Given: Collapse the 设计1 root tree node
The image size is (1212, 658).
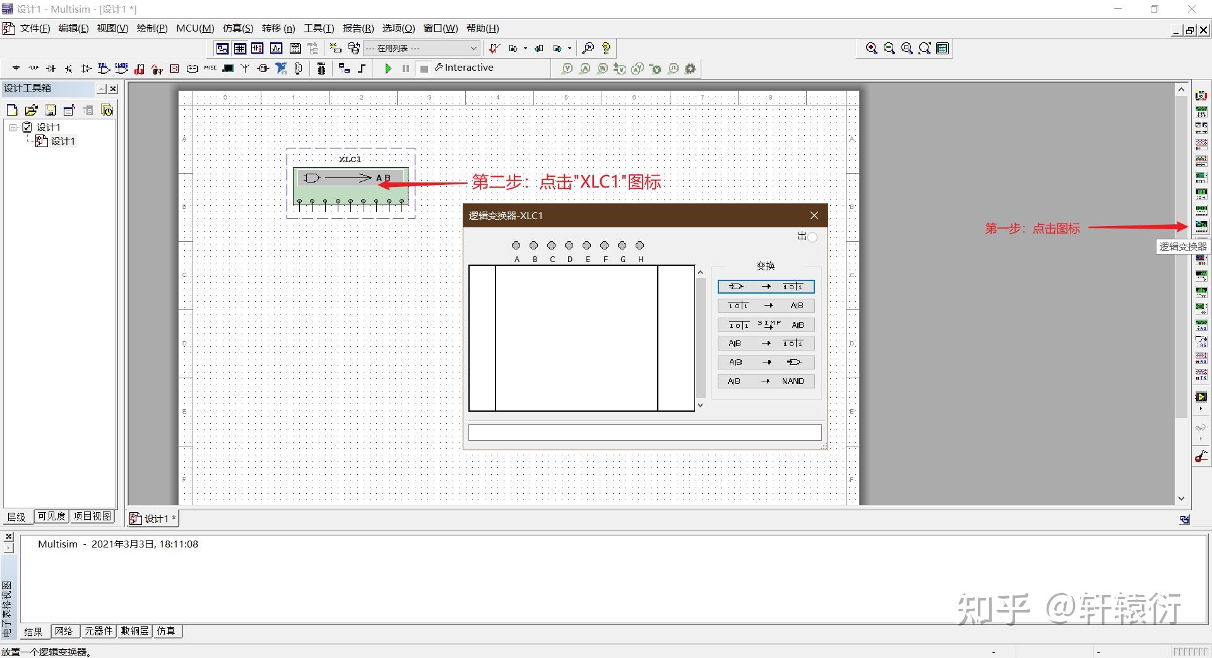Looking at the screenshot, I should click(13, 127).
